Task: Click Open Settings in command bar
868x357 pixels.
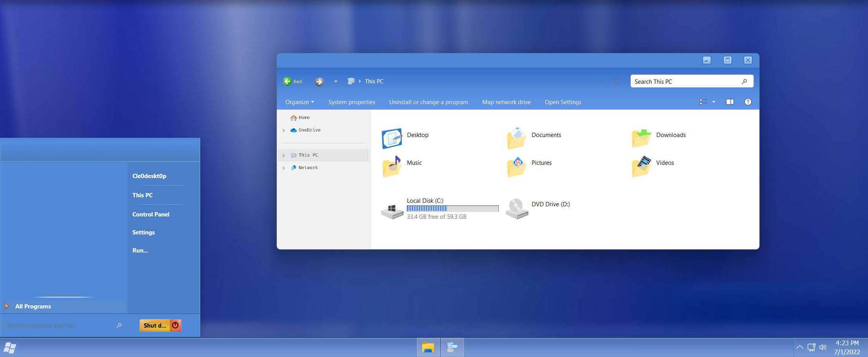Action: pyautogui.click(x=563, y=102)
